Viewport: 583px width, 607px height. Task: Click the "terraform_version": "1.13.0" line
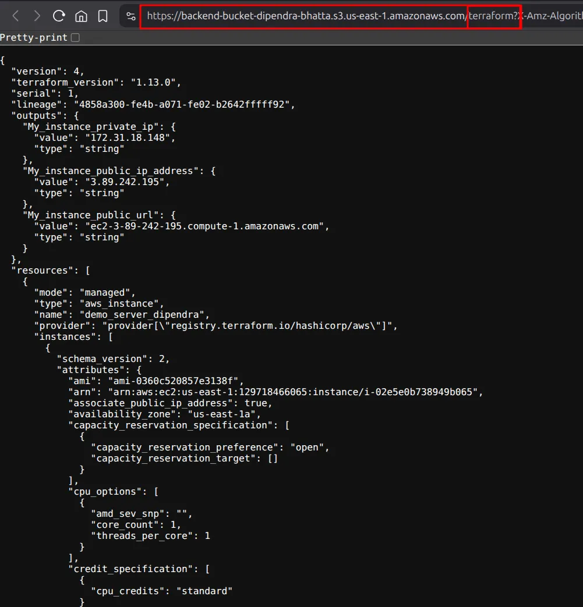coord(96,83)
